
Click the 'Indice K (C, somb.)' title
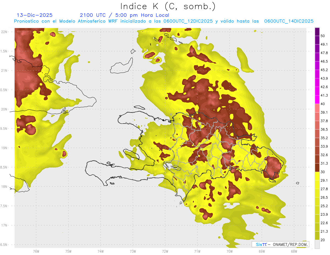(x=168, y=6)
